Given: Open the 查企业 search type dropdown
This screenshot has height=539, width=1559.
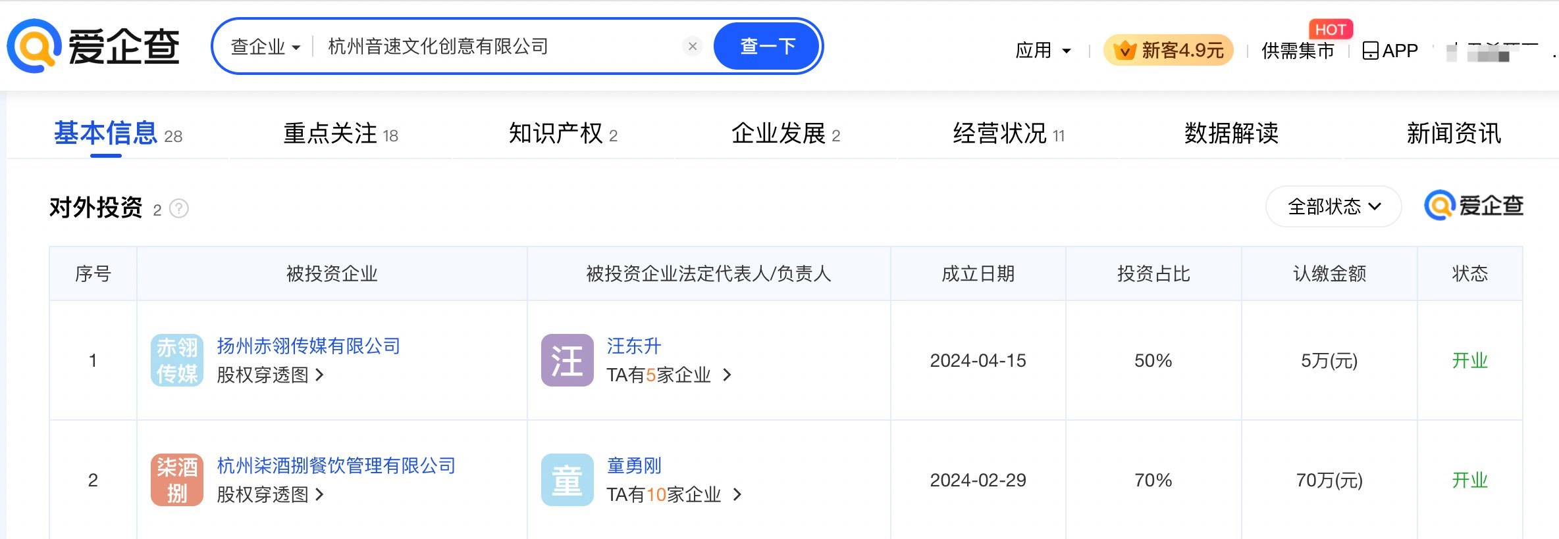Looking at the screenshot, I should pyautogui.click(x=265, y=47).
